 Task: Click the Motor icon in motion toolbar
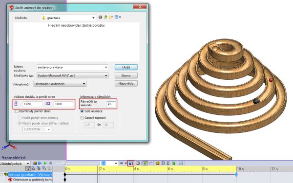tap(158, 163)
